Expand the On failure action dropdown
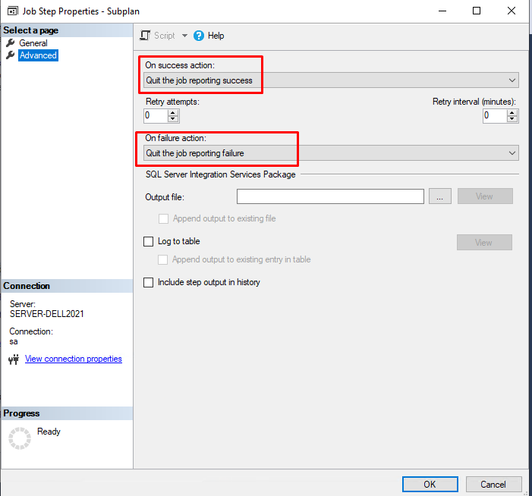Screen dimensions: 532x496 pyautogui.click(x=512, y=153)
